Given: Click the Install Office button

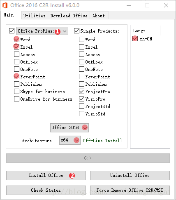Looking at the screenshot, I should (46, 175).
